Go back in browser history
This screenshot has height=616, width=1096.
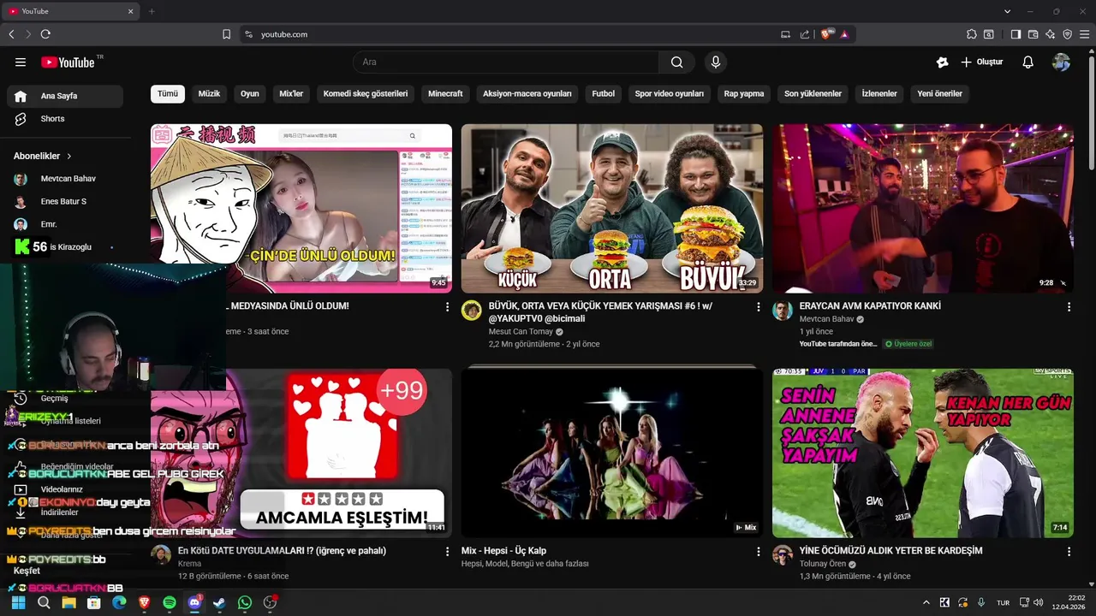(11, 34)
